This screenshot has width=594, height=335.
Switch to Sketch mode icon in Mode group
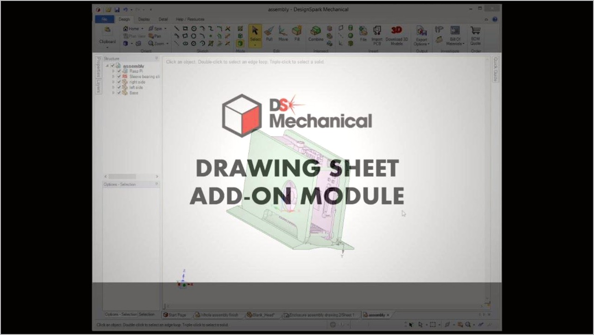(240, 29)
